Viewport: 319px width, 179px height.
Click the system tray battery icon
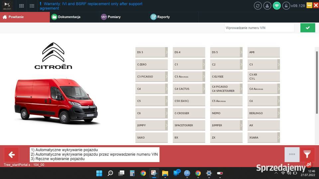295,173
